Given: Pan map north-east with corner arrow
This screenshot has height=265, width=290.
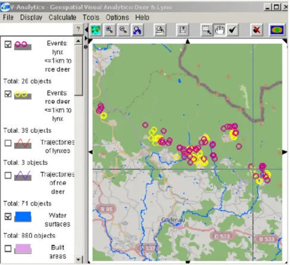Looking at the screenshot, I should [285, 41].
